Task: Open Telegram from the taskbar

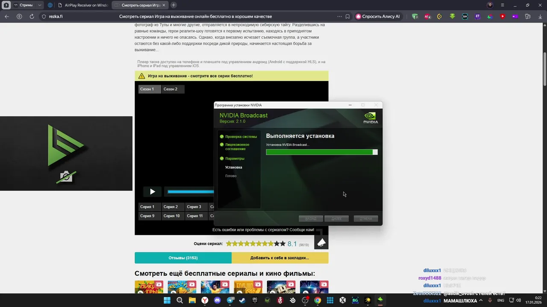Action: [x=230, y=300]
